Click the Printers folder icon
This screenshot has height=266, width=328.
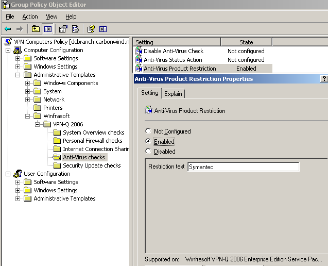(x=38, y=108)
